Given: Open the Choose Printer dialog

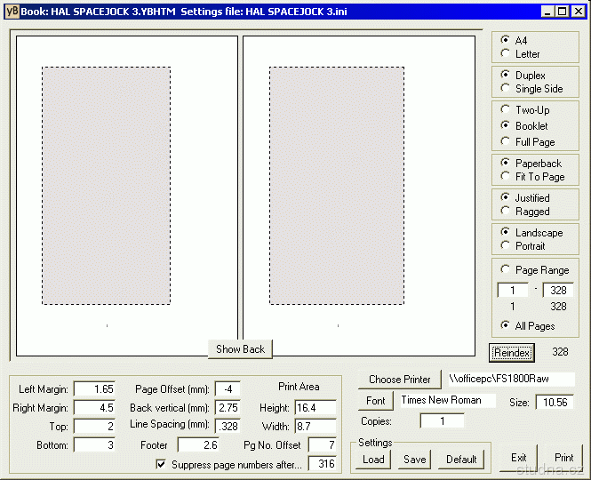Looking at the screenshot, I should pyautogui.click(x=399, y=380).
